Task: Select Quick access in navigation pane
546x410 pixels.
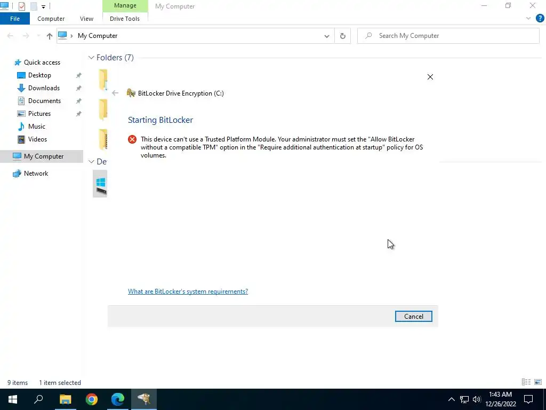Action: pyautogui.click(x=42, y=62)
